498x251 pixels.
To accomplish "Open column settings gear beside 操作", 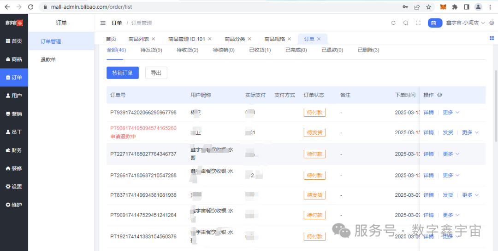I will [439, 95].
